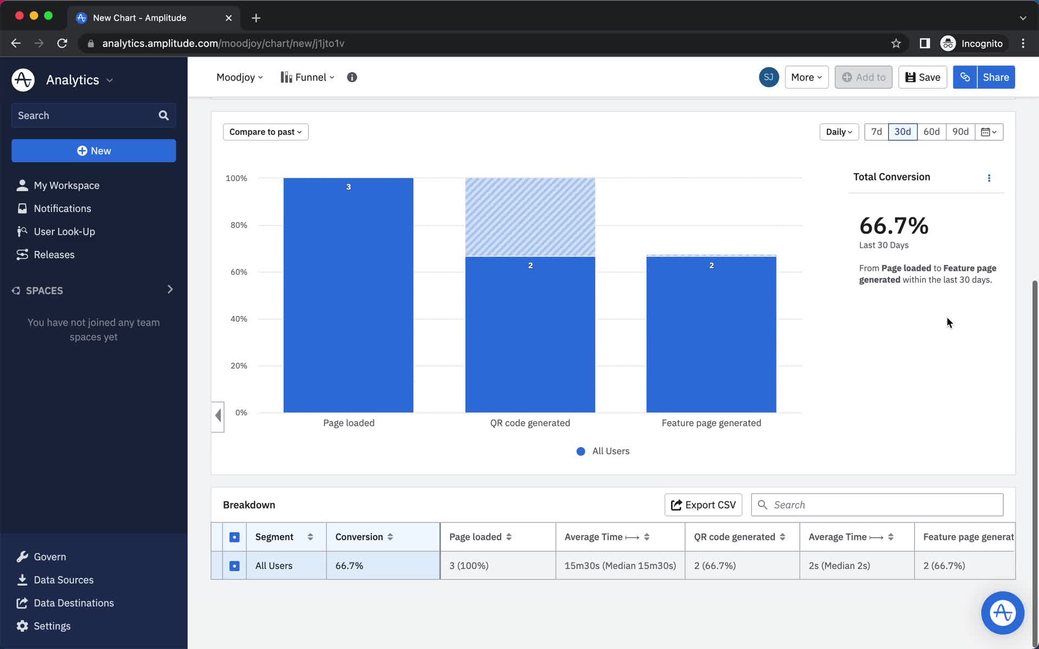This screenshot has width=1039, height=649.
Task: Click the Settings gear icon
Action: [x=21, y=625]
